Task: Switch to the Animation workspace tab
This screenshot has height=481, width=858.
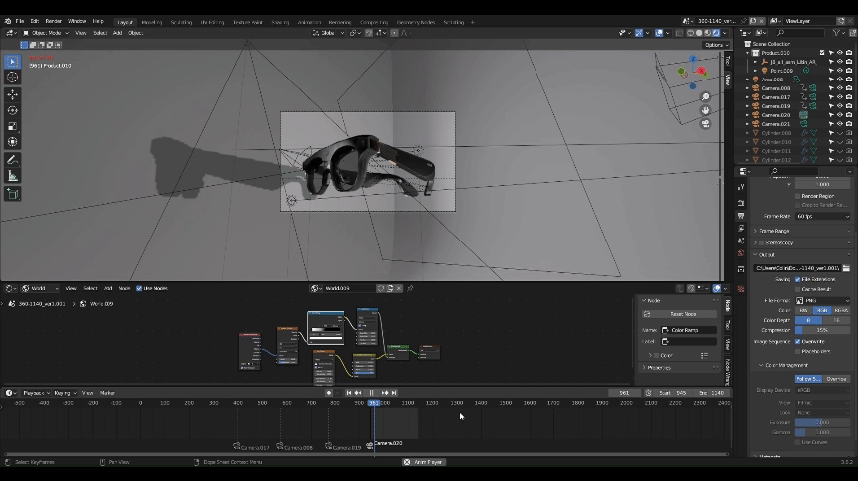Action: 309,21
